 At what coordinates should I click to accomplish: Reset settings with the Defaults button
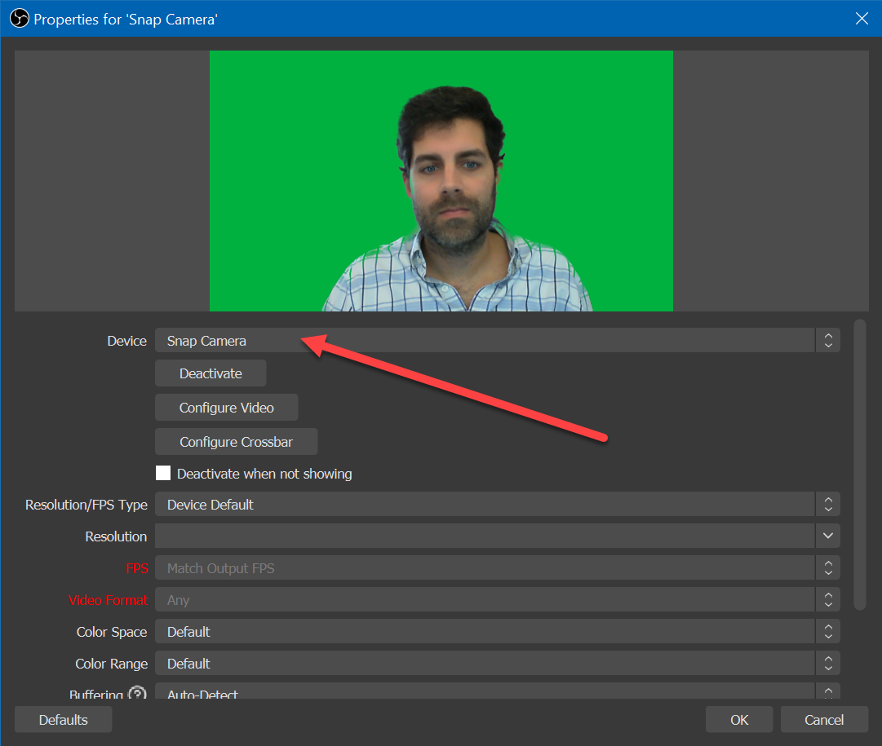point(63,720)
